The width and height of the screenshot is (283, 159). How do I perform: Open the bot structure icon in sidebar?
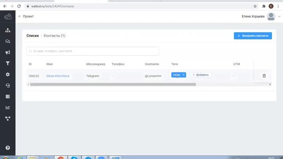coord(8,30)
